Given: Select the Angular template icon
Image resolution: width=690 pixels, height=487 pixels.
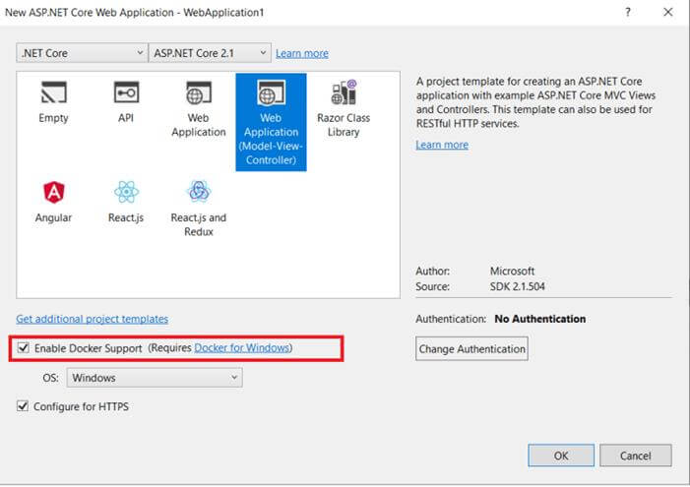Looking at the screenshot, I should 54,192.
